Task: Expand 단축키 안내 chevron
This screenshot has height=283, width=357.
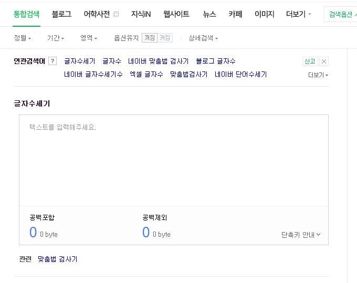Action: pyautogui.click(x=301, y=235)
